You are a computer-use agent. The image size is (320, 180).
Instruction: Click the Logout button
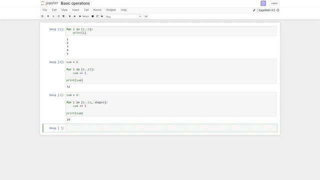pyautogui.click(x=274, y=3)
